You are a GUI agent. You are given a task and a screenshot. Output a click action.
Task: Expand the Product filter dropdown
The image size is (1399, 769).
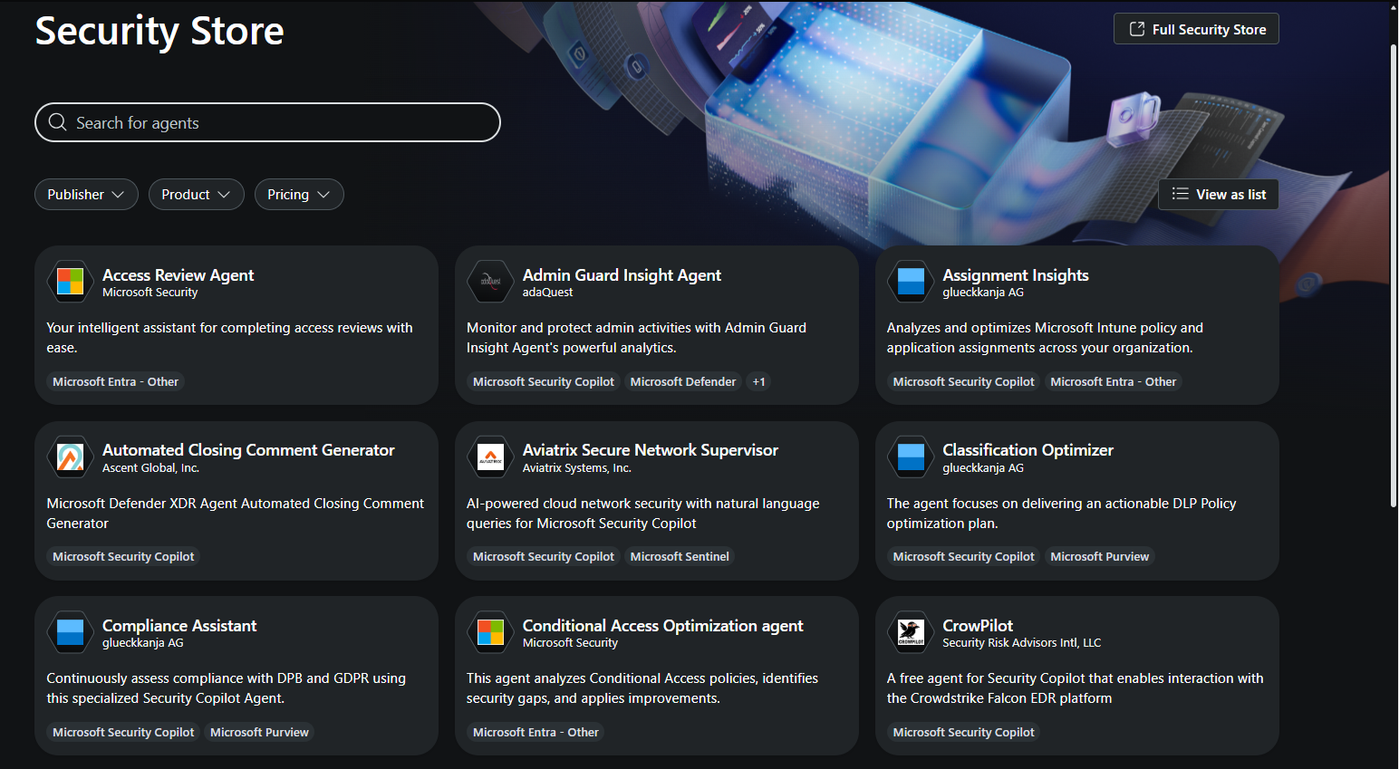point(196,195)
